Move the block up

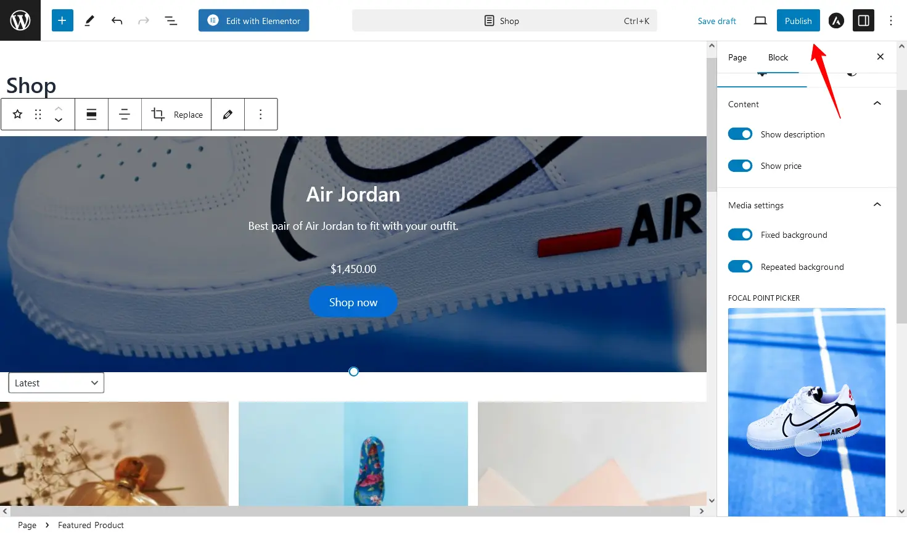(59, 108)
